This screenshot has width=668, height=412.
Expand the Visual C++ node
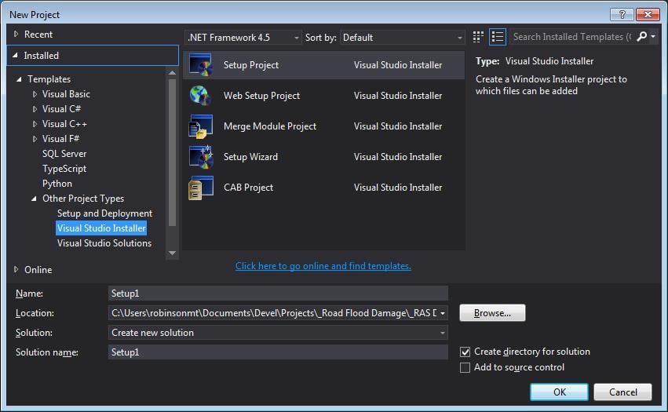pyautogui.click(x=35, y=124)
